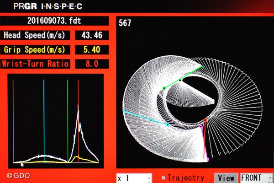The height and width of the screenshot is (183, 274).
Task: Click the red vertical marker in speed graph
Action: [x=79, y=96]
